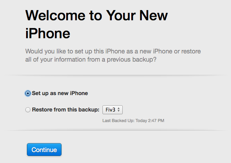Open the Fiv3 backup dropdown

(113, 110)
